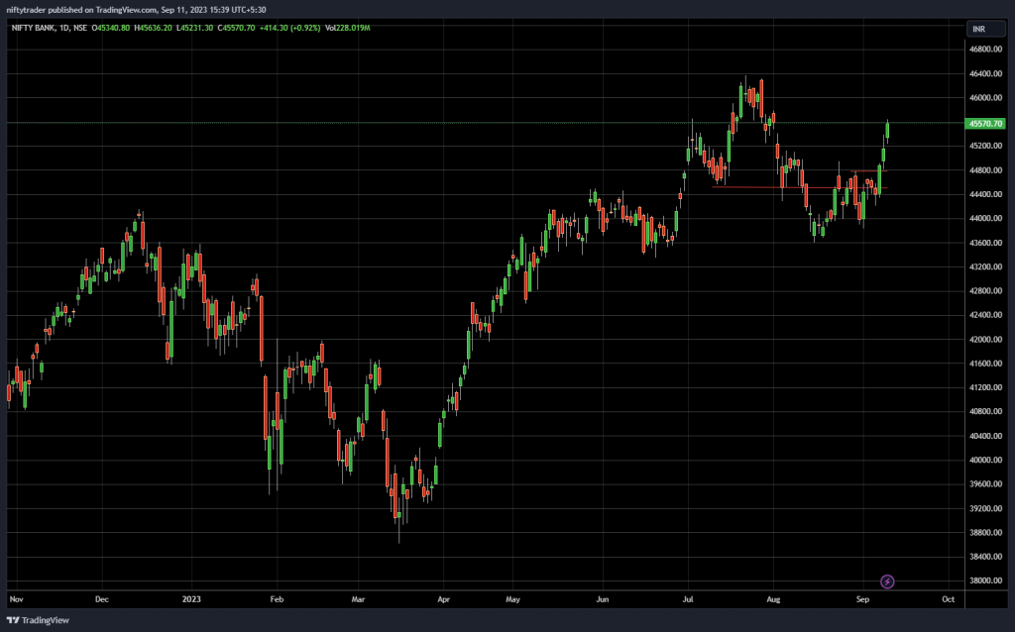Click the 43600.00 price axis label
1015x632 pixels.
tap(985, 243)
